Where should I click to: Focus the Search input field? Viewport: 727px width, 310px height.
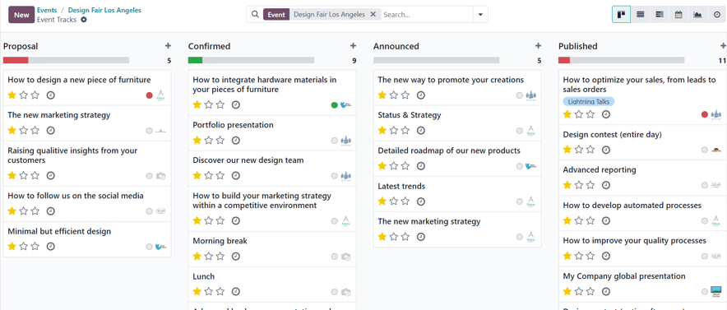427,14
